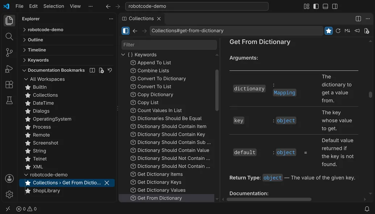Screen dimensions: 375x214
Task: Navigate forward in documentation viewer
Action: tap(144, 31)
